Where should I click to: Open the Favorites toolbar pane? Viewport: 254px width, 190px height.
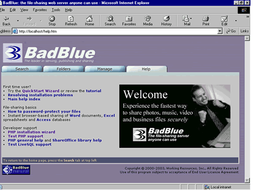point(129,21)
